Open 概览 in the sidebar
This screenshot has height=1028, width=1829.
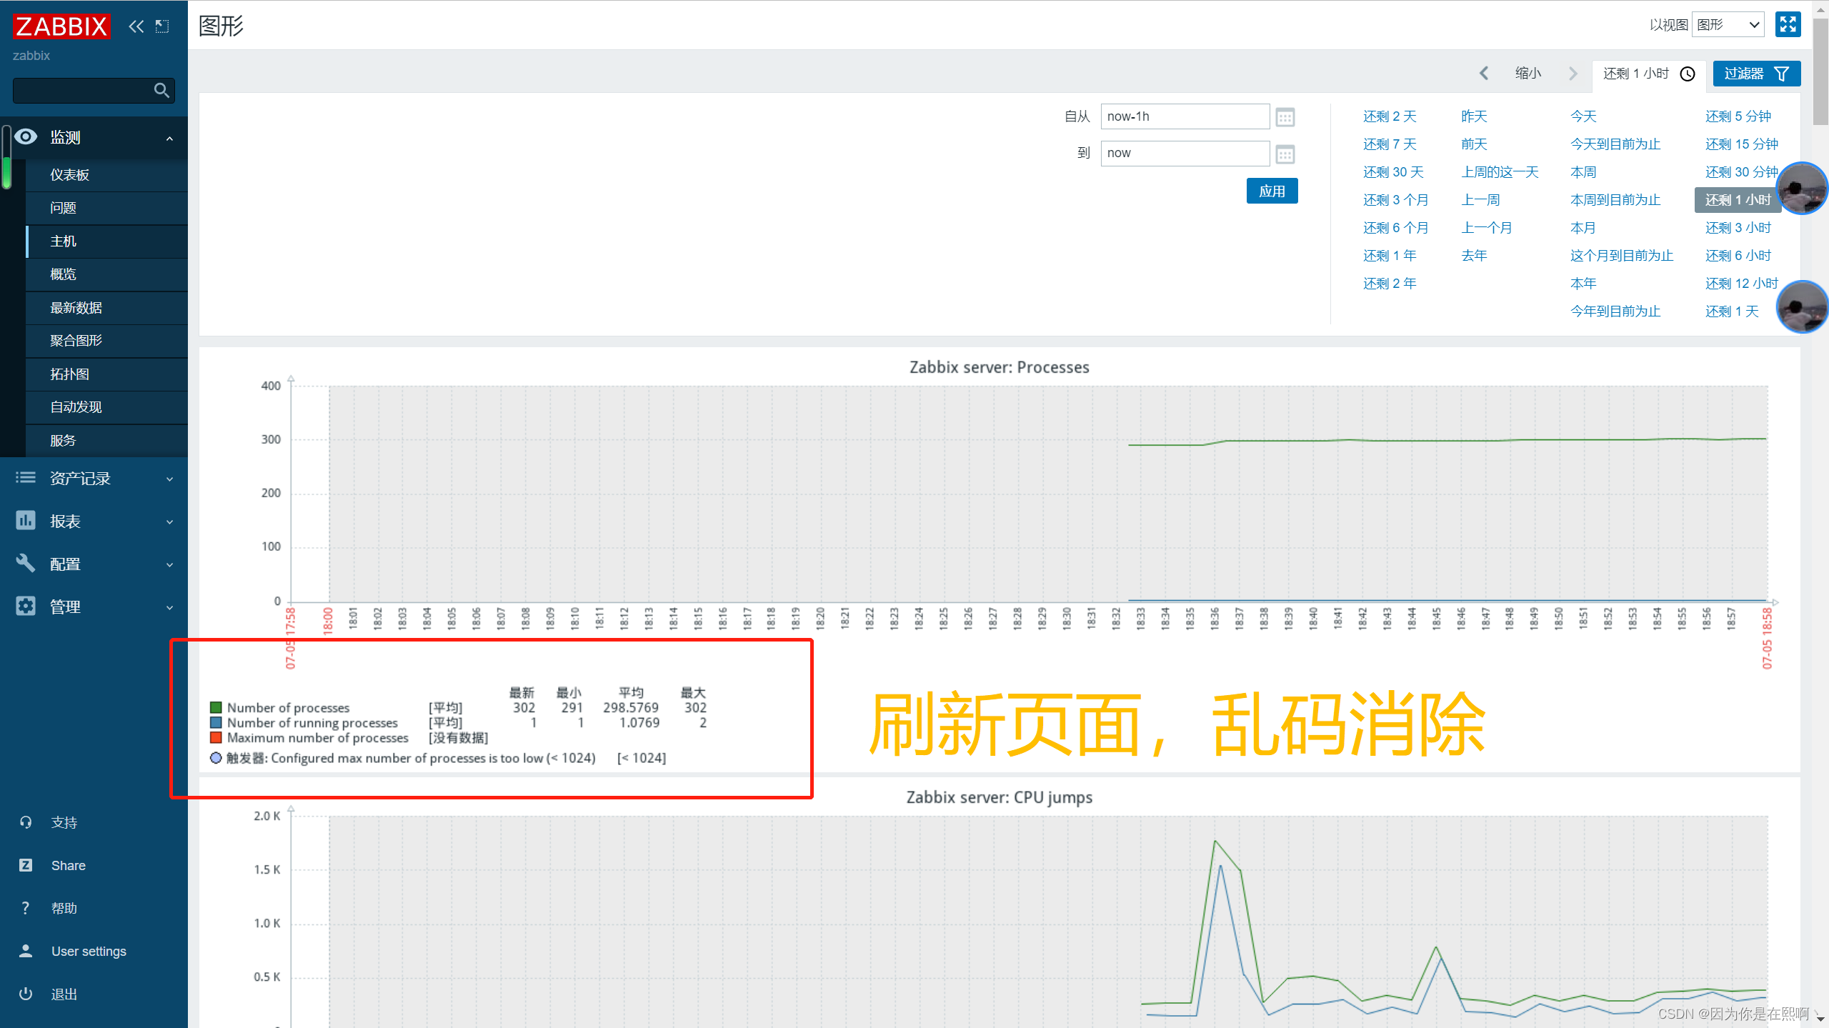click(106, 274)
